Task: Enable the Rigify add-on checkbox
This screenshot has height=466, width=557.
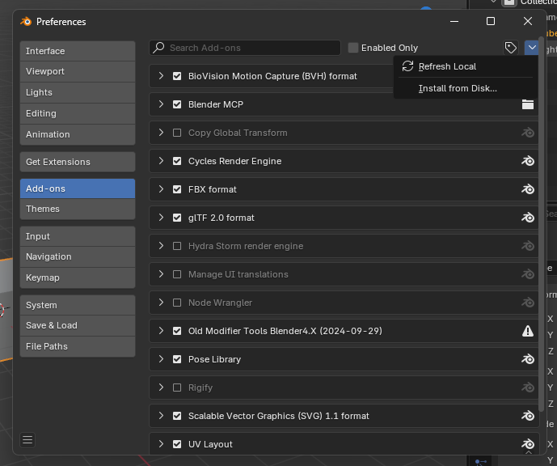Action: 177,388
